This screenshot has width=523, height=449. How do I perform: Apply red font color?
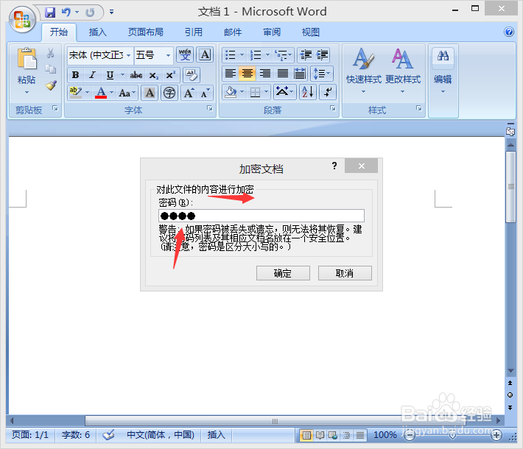point(101,92)
